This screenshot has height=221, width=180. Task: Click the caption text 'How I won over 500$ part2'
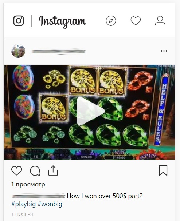105,196
